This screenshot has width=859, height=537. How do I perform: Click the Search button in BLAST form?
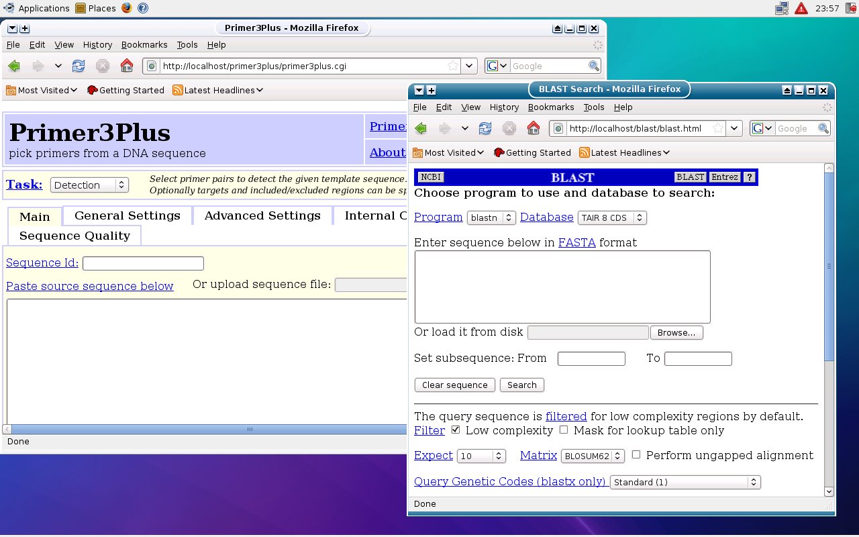click(522, 385)
